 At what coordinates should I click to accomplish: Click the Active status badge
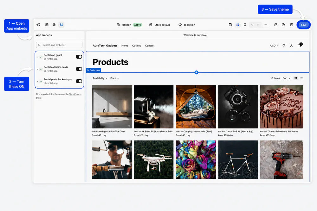pyautogui.click(x=138, y=25)
